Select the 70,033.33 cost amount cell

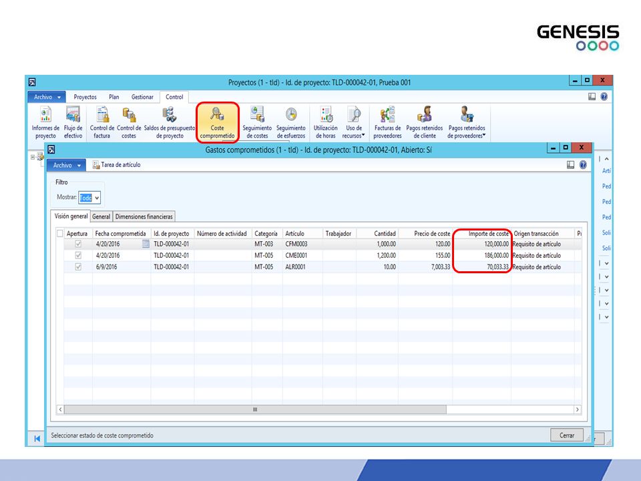(x=481, y=267)
